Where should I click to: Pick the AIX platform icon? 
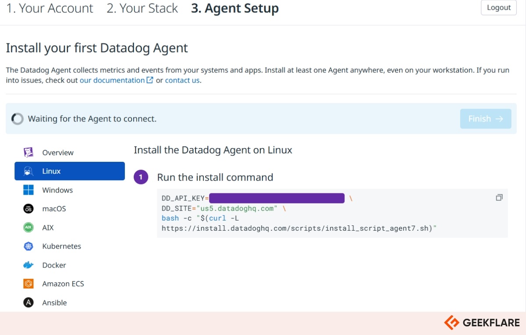click(x=28, y=228)
